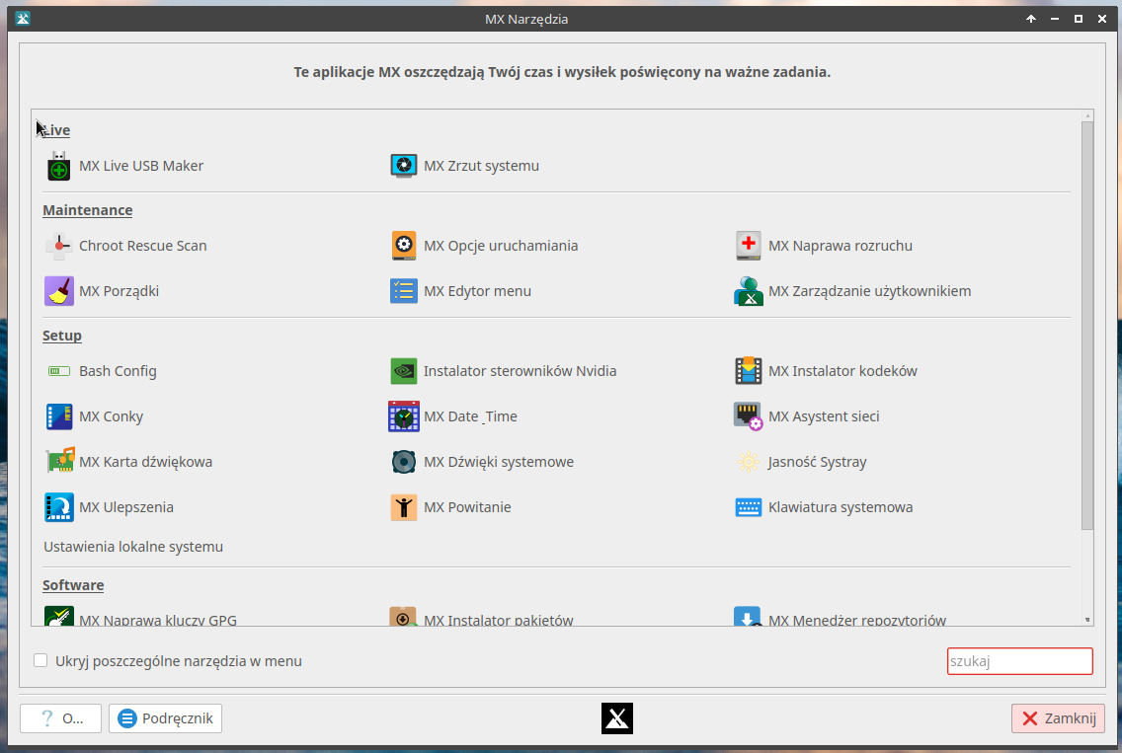The width and height of the screenshot is (1122, 753).
Task: Click the Live section heading
Action: [x=56, y=130]
